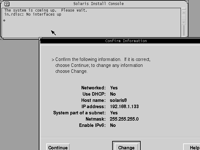Click the console scrollbar track below the arrows

[184, 30]
